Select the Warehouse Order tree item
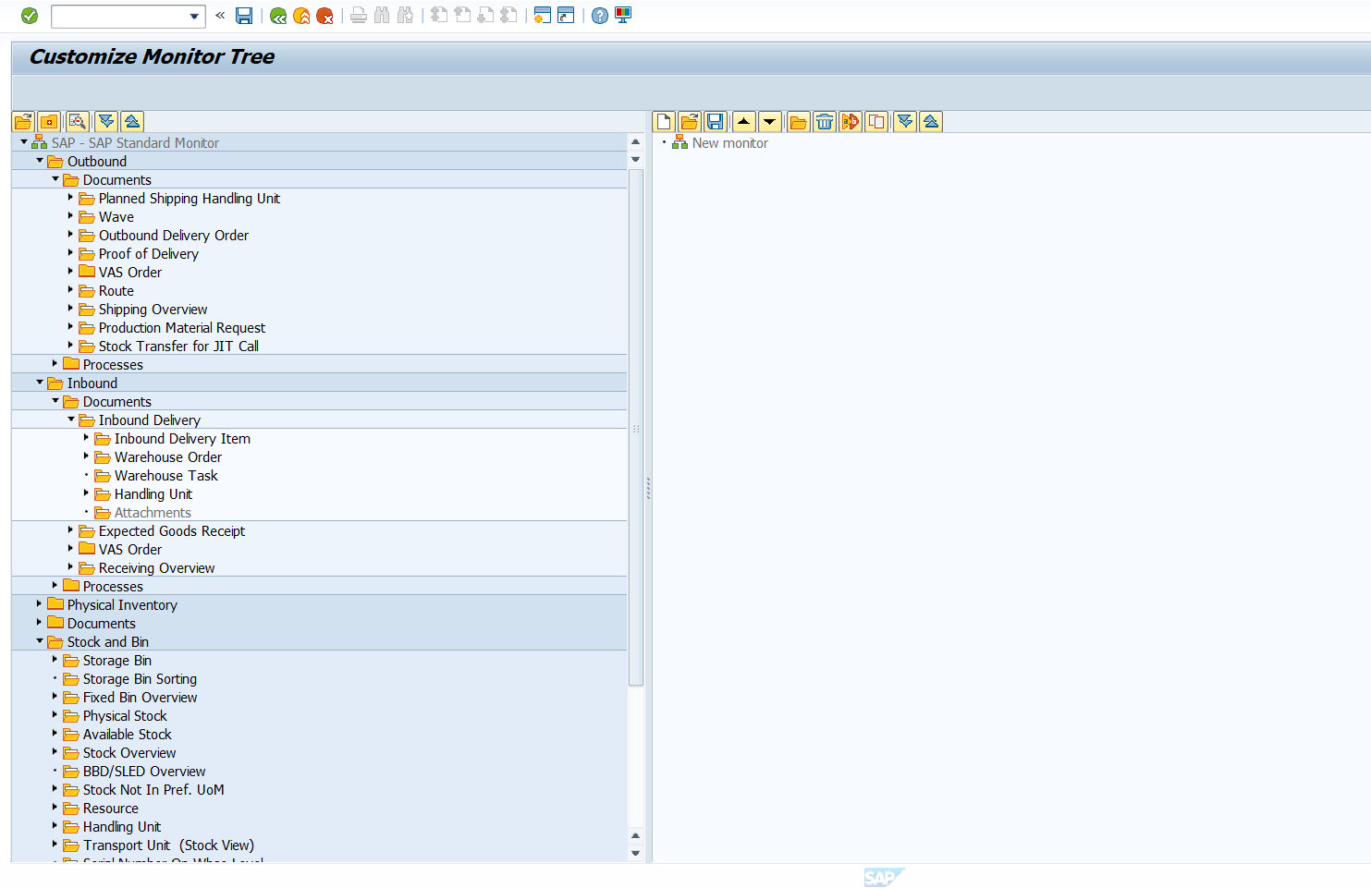The image size is (1371, 888). tap(168, 457)
